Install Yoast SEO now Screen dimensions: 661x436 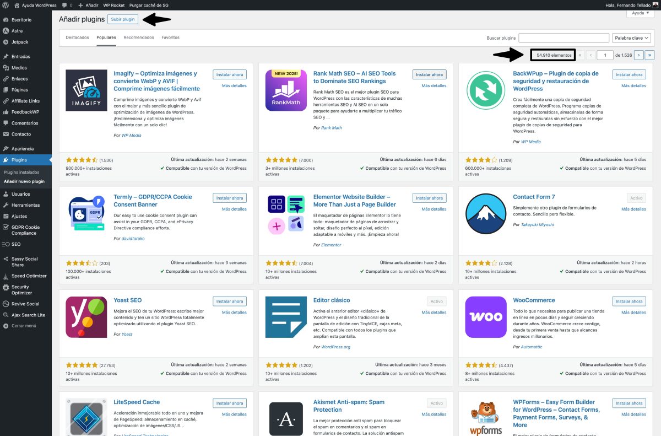pyautogui.click(x=230, y=302)
